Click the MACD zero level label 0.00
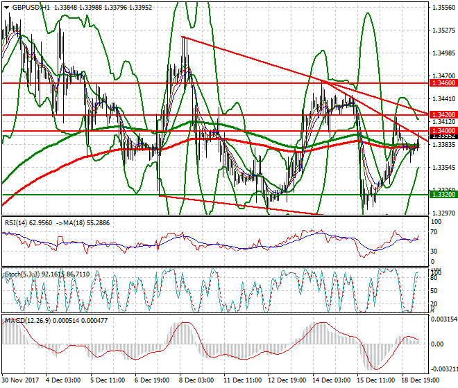The height and width of the screenshot is (388, 458). 437,344
